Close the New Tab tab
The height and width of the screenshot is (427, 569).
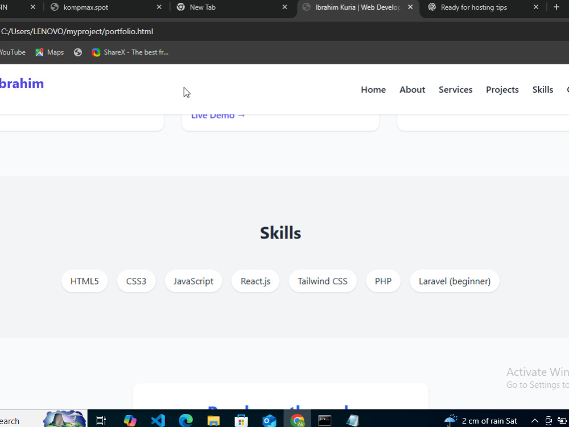pos(285,7)
